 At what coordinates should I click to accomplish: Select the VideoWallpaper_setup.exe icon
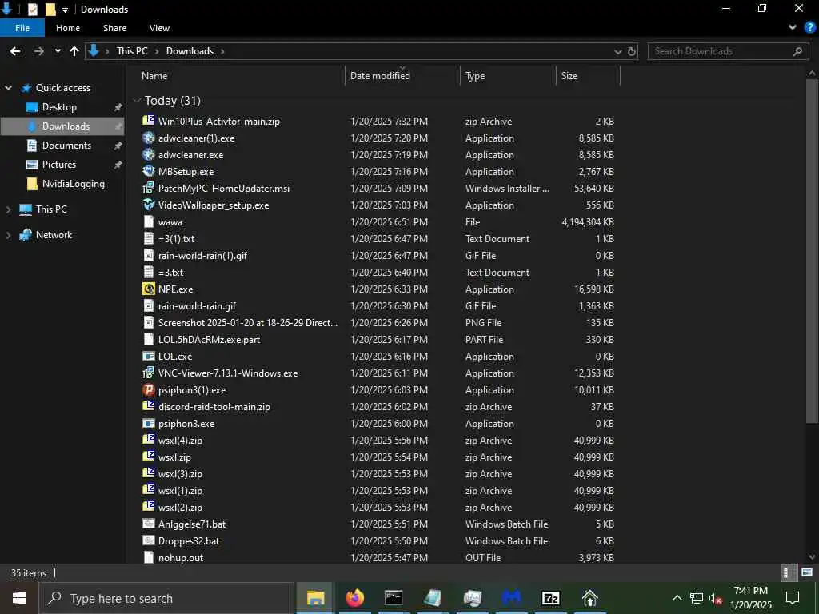(x=149, y=205)
